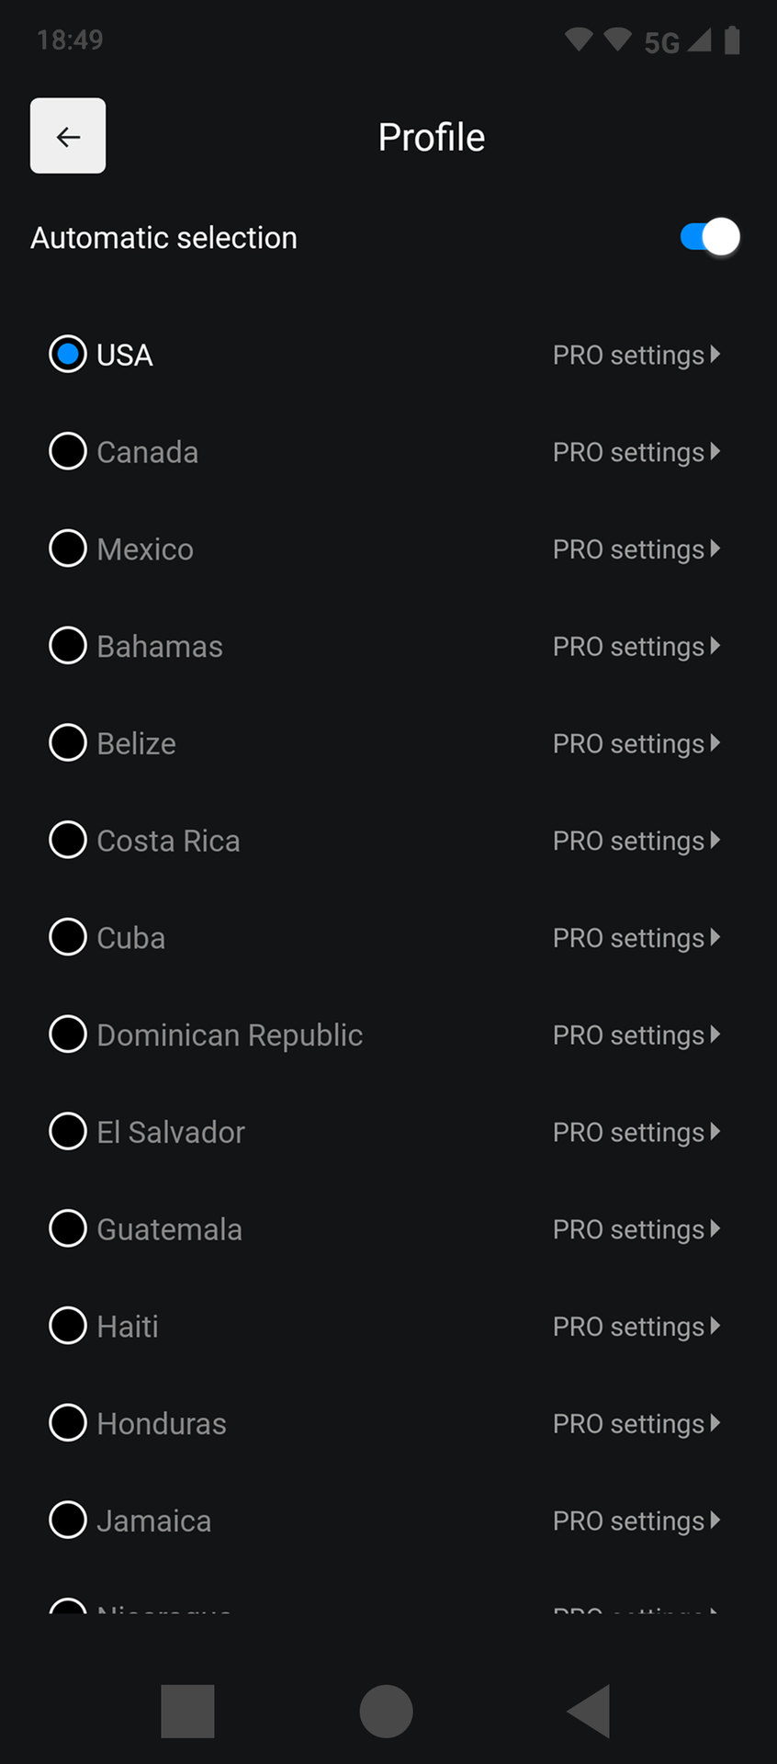Open PRO settings link for Haiti

[x=636, y=1326]
